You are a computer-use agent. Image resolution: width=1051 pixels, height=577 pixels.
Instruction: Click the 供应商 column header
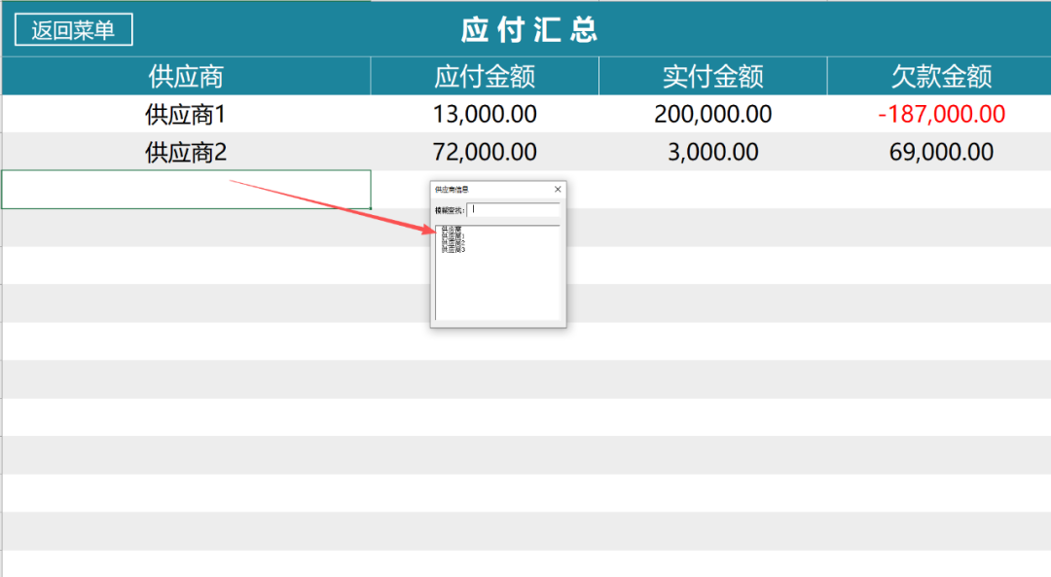[185, 76]
